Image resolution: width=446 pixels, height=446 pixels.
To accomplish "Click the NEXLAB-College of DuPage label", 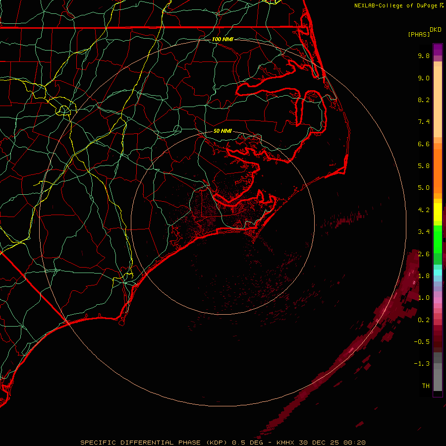I will coord(395,5).
